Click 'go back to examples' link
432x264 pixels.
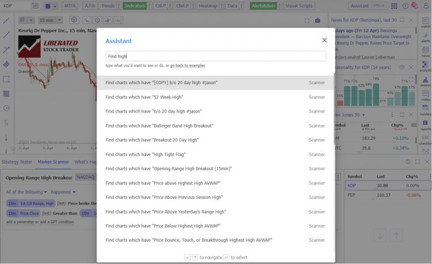(x=187, y=65)
